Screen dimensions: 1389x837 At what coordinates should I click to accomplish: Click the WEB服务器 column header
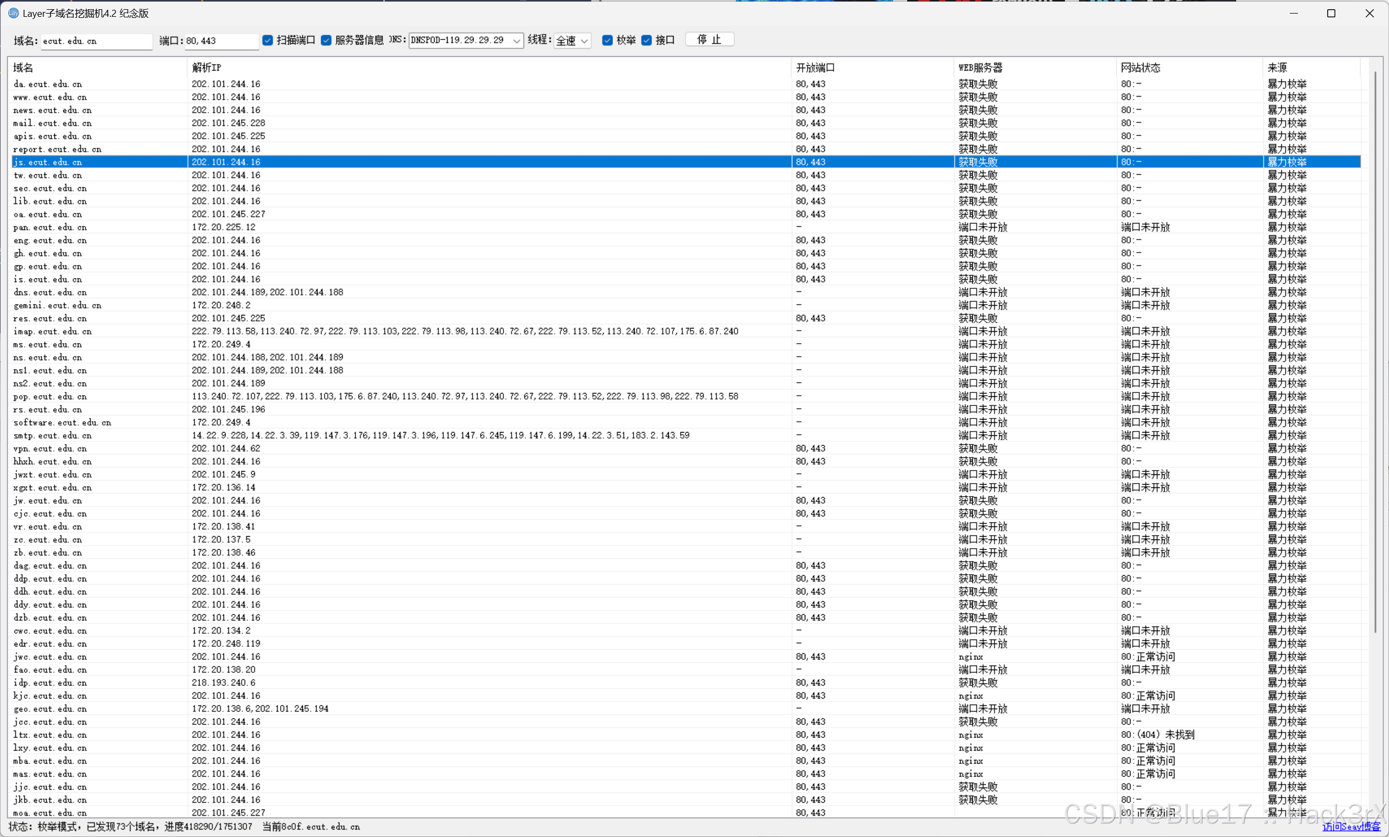coord(980,68)
